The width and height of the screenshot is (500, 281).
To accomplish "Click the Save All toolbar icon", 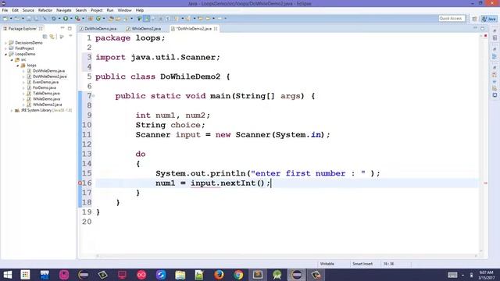I will tap(36, 19).
